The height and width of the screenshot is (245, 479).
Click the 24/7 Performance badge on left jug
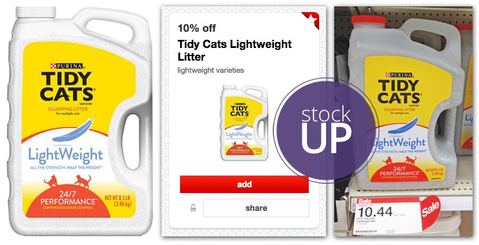pos(68,202)
